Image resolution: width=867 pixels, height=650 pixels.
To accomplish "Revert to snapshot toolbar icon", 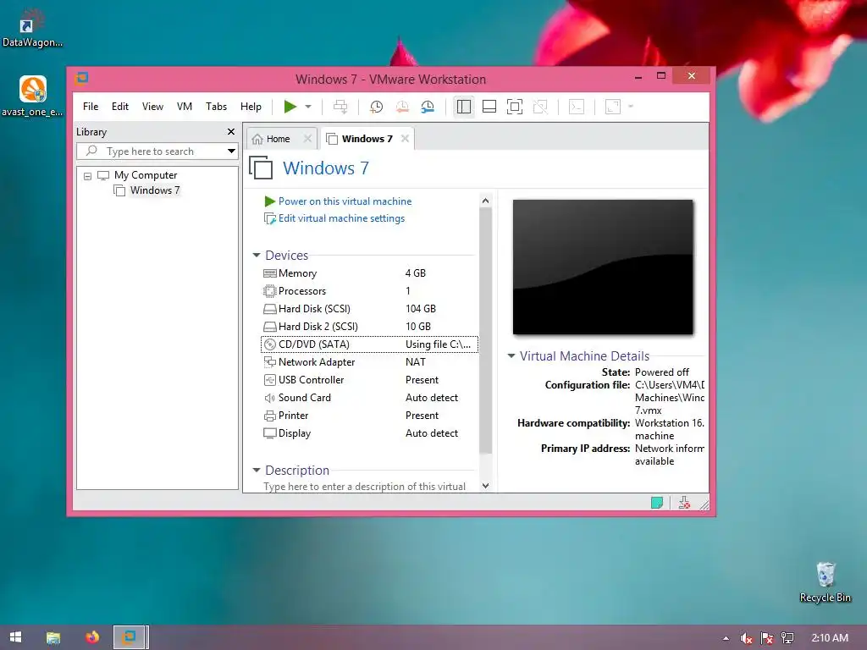I will (x=402, y=107).
